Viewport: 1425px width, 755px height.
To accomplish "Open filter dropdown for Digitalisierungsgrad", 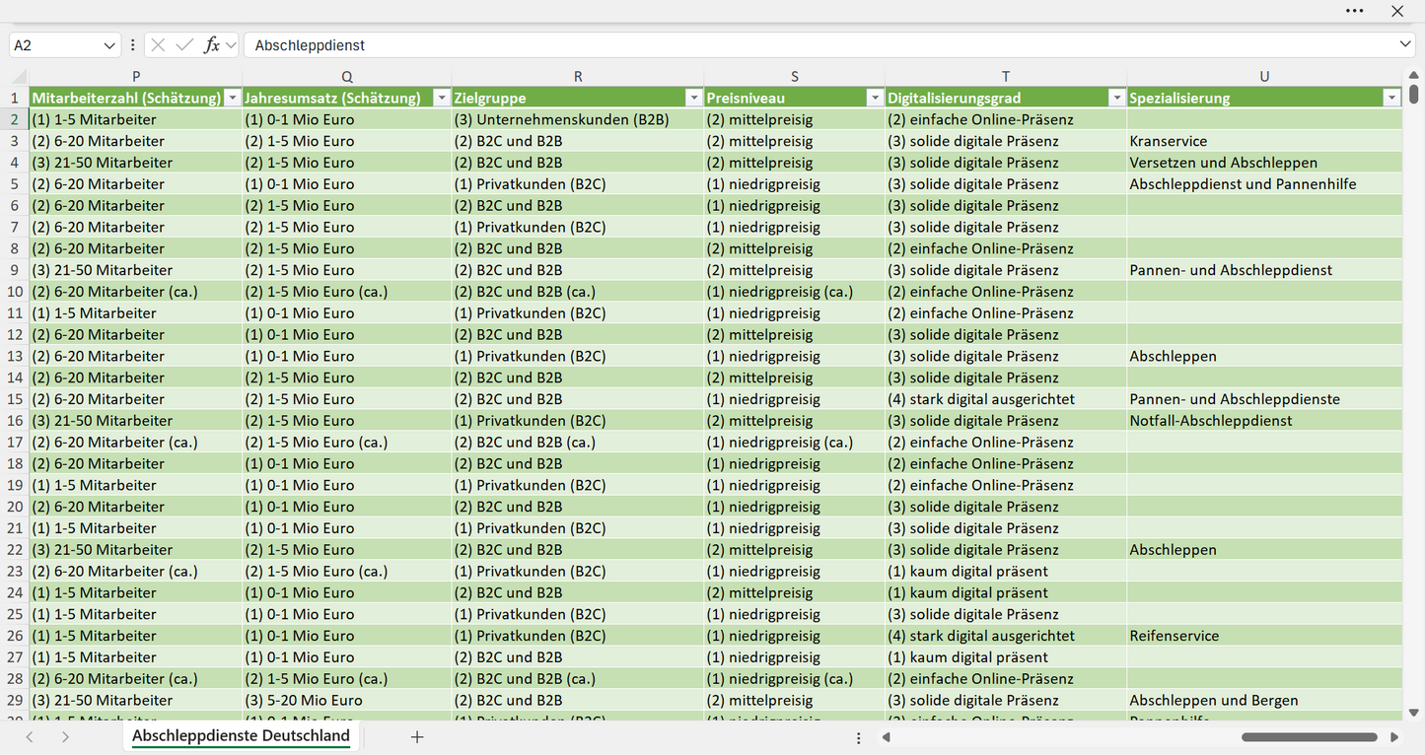I will coord(1116,98).
